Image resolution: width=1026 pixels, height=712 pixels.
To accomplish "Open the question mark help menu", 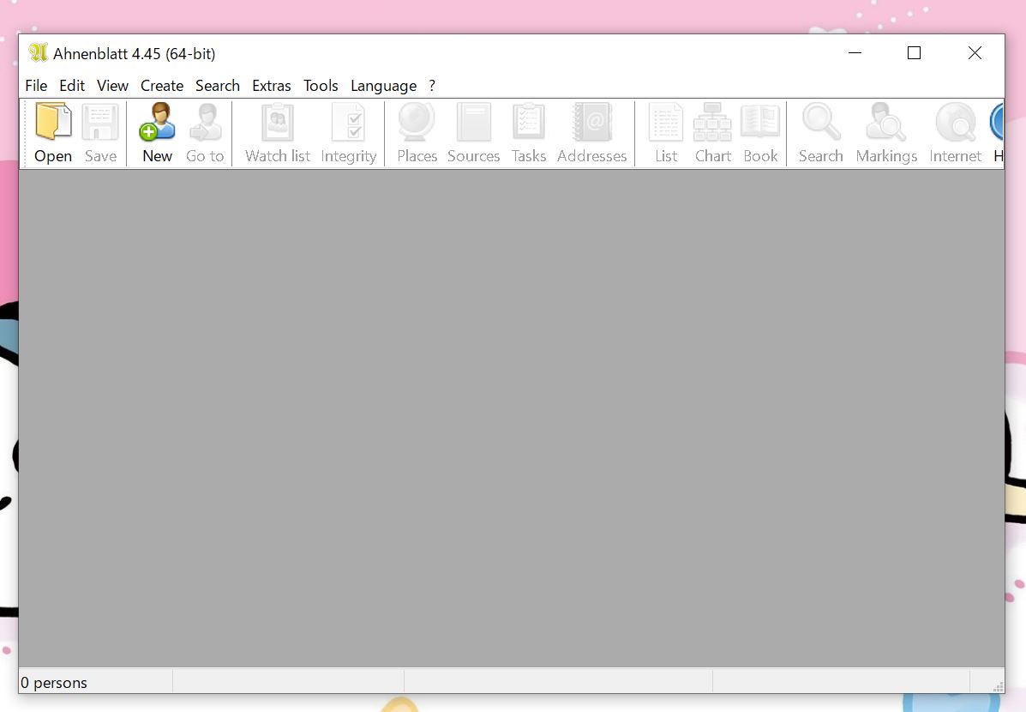I will [432, 86].
